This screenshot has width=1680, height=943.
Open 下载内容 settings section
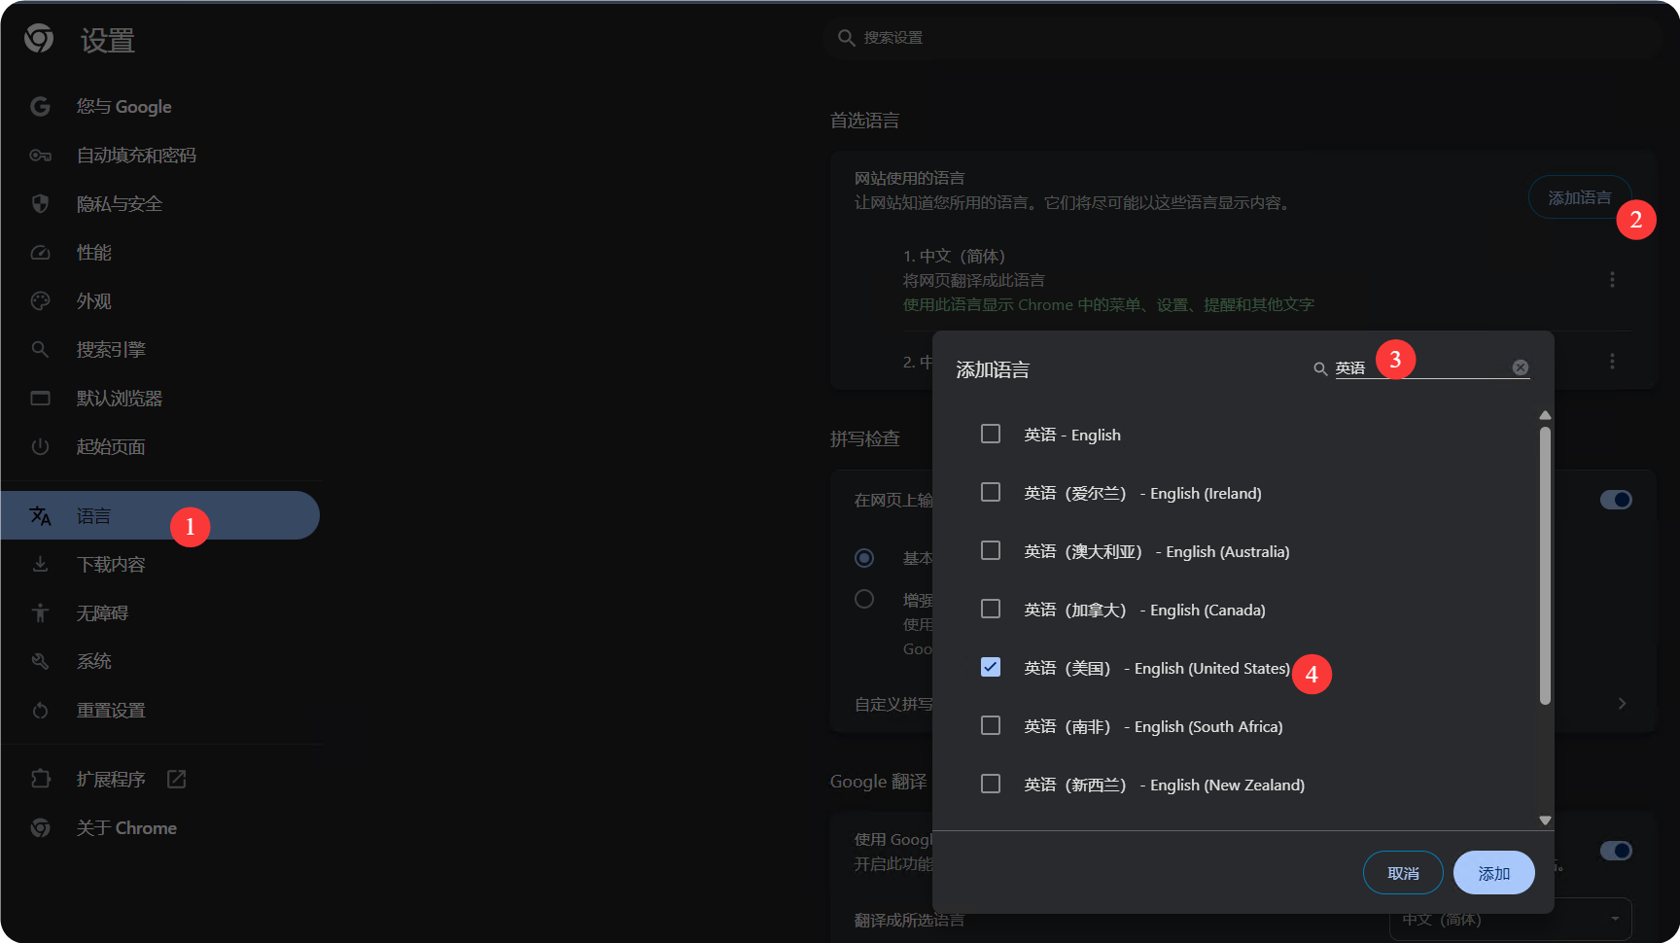[160, 564]
